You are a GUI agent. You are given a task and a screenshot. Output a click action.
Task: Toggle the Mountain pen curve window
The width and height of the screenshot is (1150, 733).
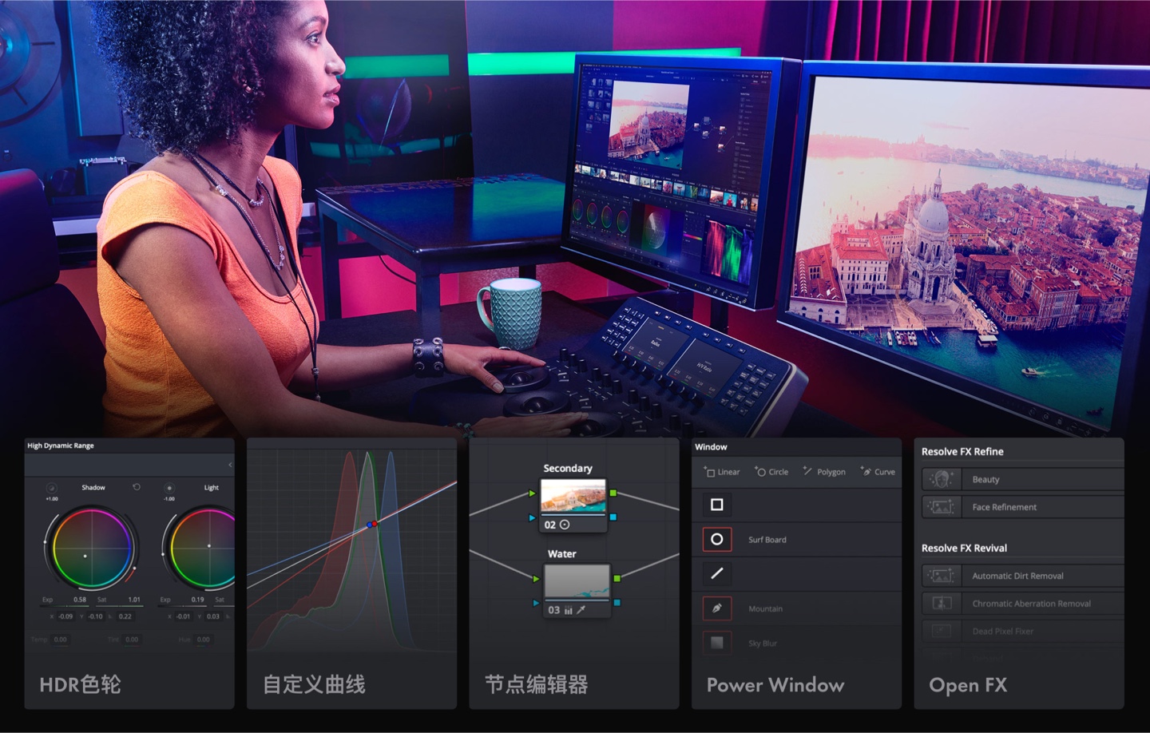(x=717, y=608)
